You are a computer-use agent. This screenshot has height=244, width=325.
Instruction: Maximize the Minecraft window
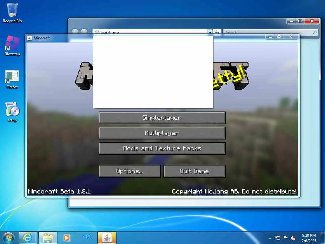[279, 37]
